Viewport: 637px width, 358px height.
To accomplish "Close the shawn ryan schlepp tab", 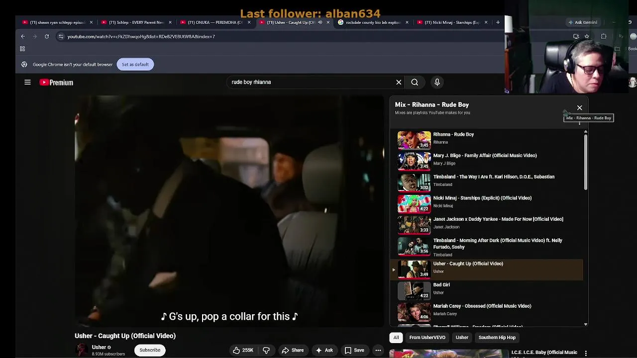I will (91, 22).
